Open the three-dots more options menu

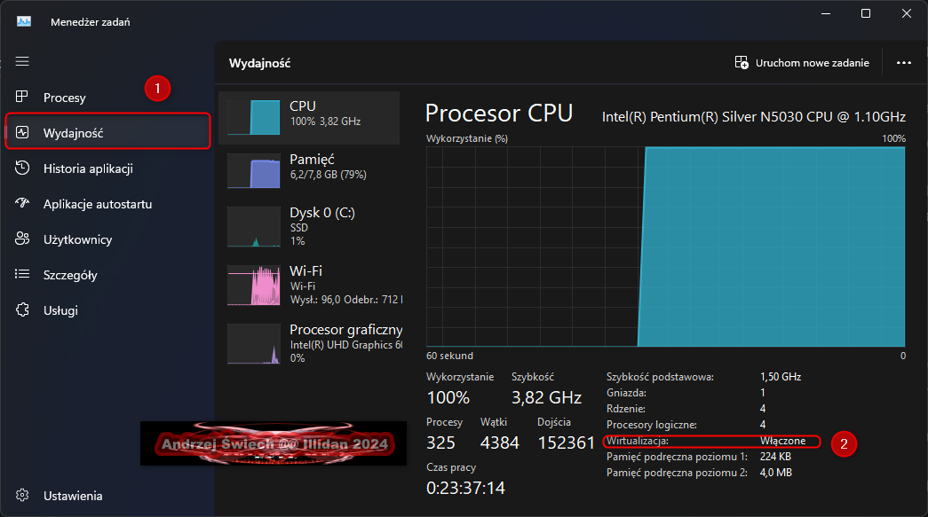tap(903, 63)
